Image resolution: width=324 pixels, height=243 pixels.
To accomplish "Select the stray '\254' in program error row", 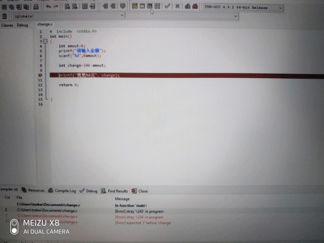I will 139,217.
